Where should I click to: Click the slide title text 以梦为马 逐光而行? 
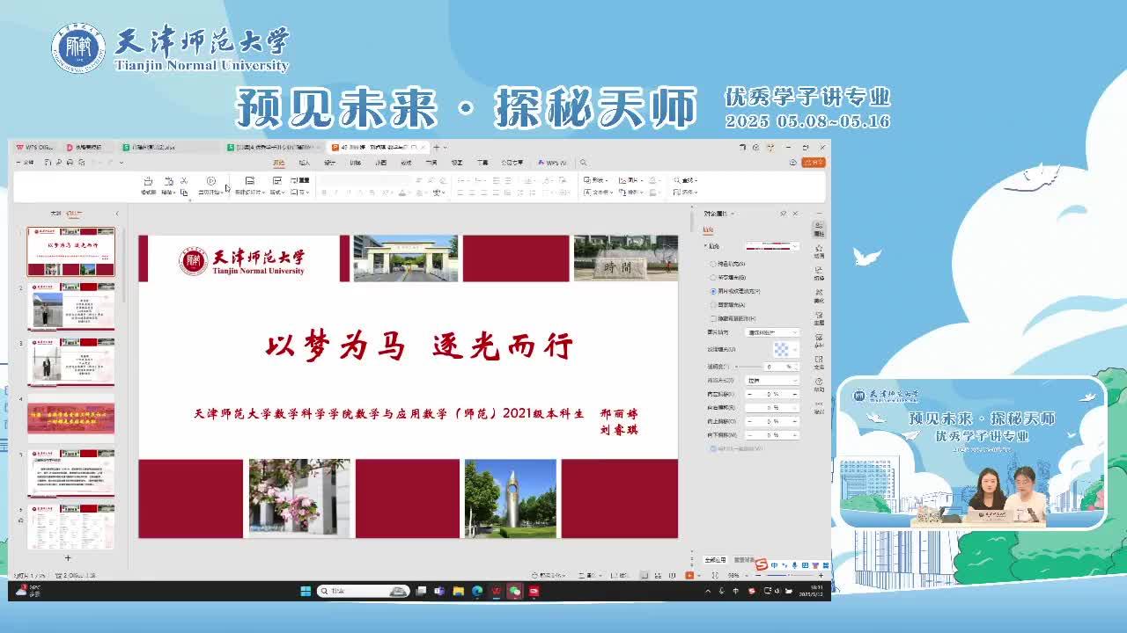click(x=419, y=346)
